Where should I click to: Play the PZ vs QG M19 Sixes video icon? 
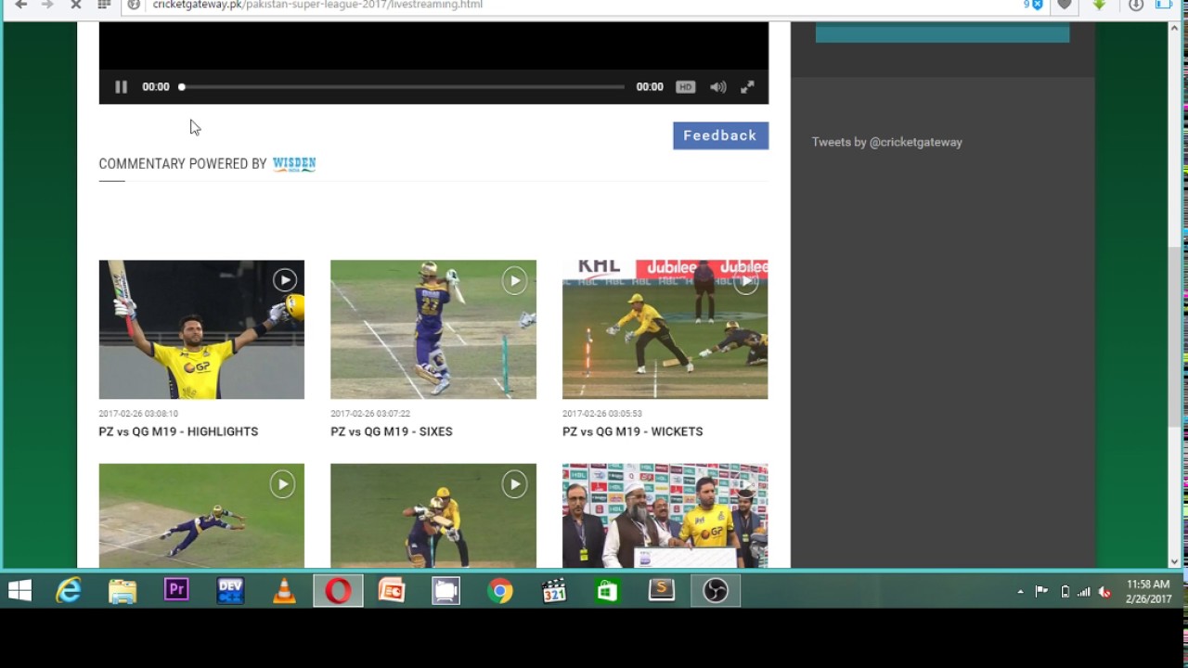(514, 279)
